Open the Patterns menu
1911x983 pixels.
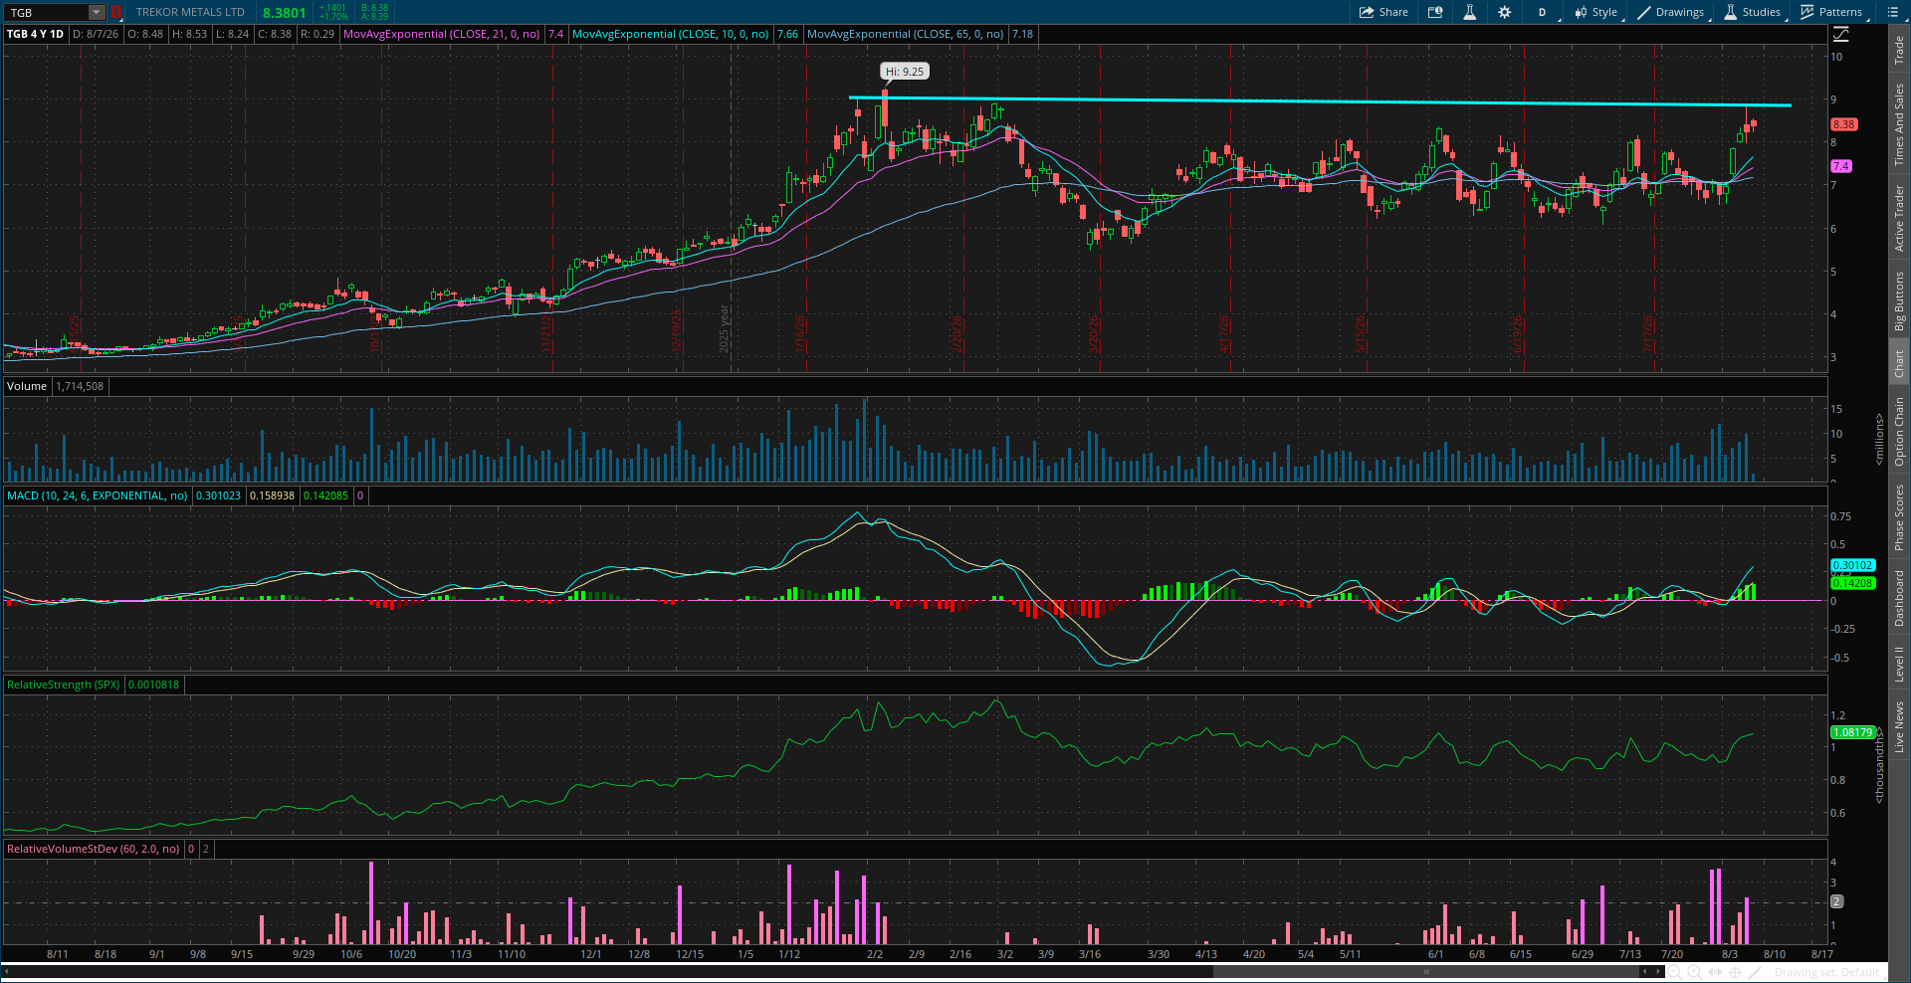click(x=1831, y=12)
